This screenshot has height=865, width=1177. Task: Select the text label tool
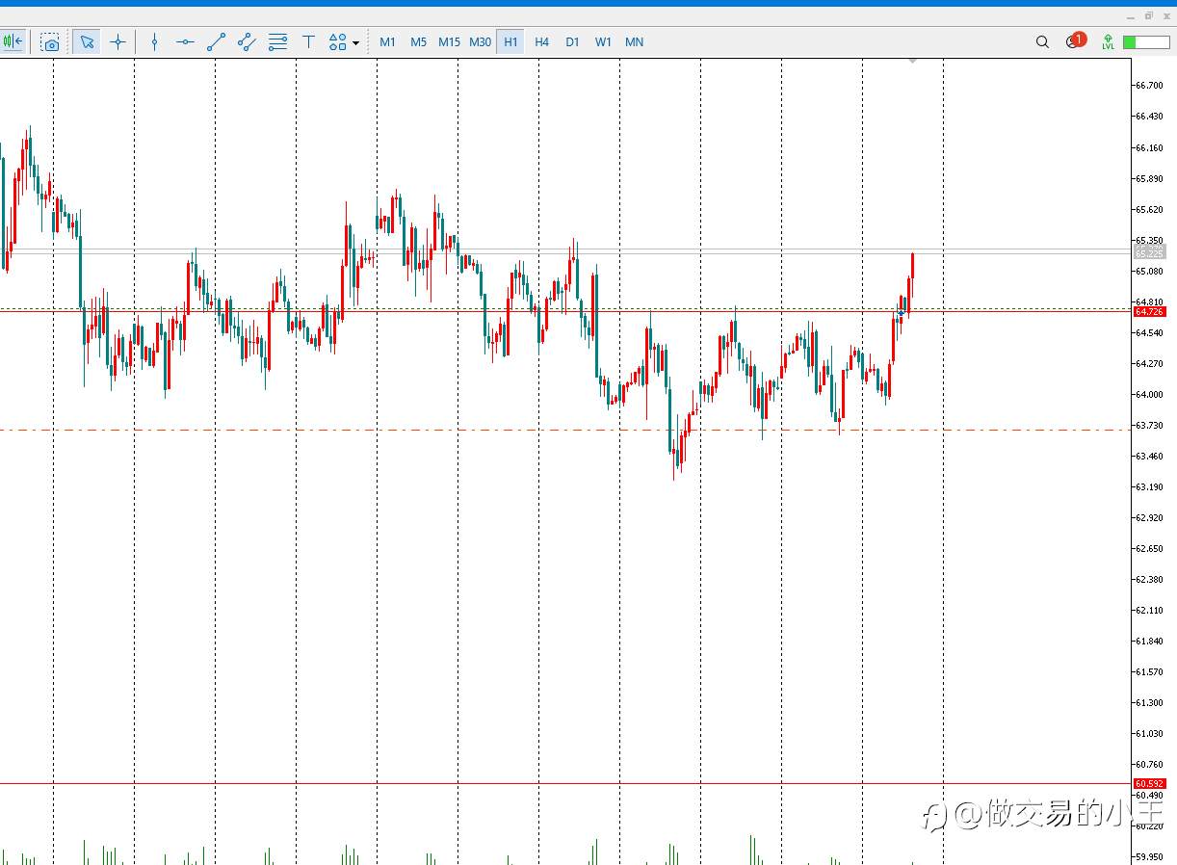point(308,41)
